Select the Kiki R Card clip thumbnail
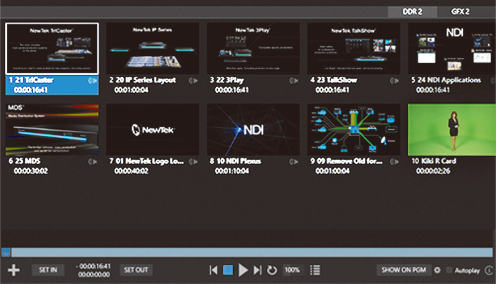The height and width of the screenshot is (284, 496). point(452,129)
